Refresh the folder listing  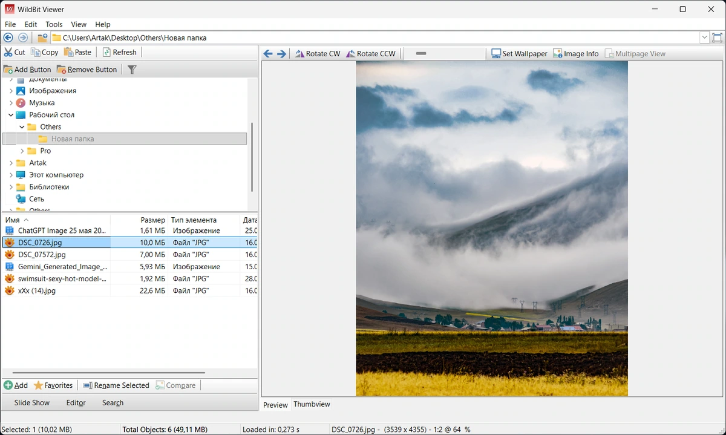pos(120,52)
